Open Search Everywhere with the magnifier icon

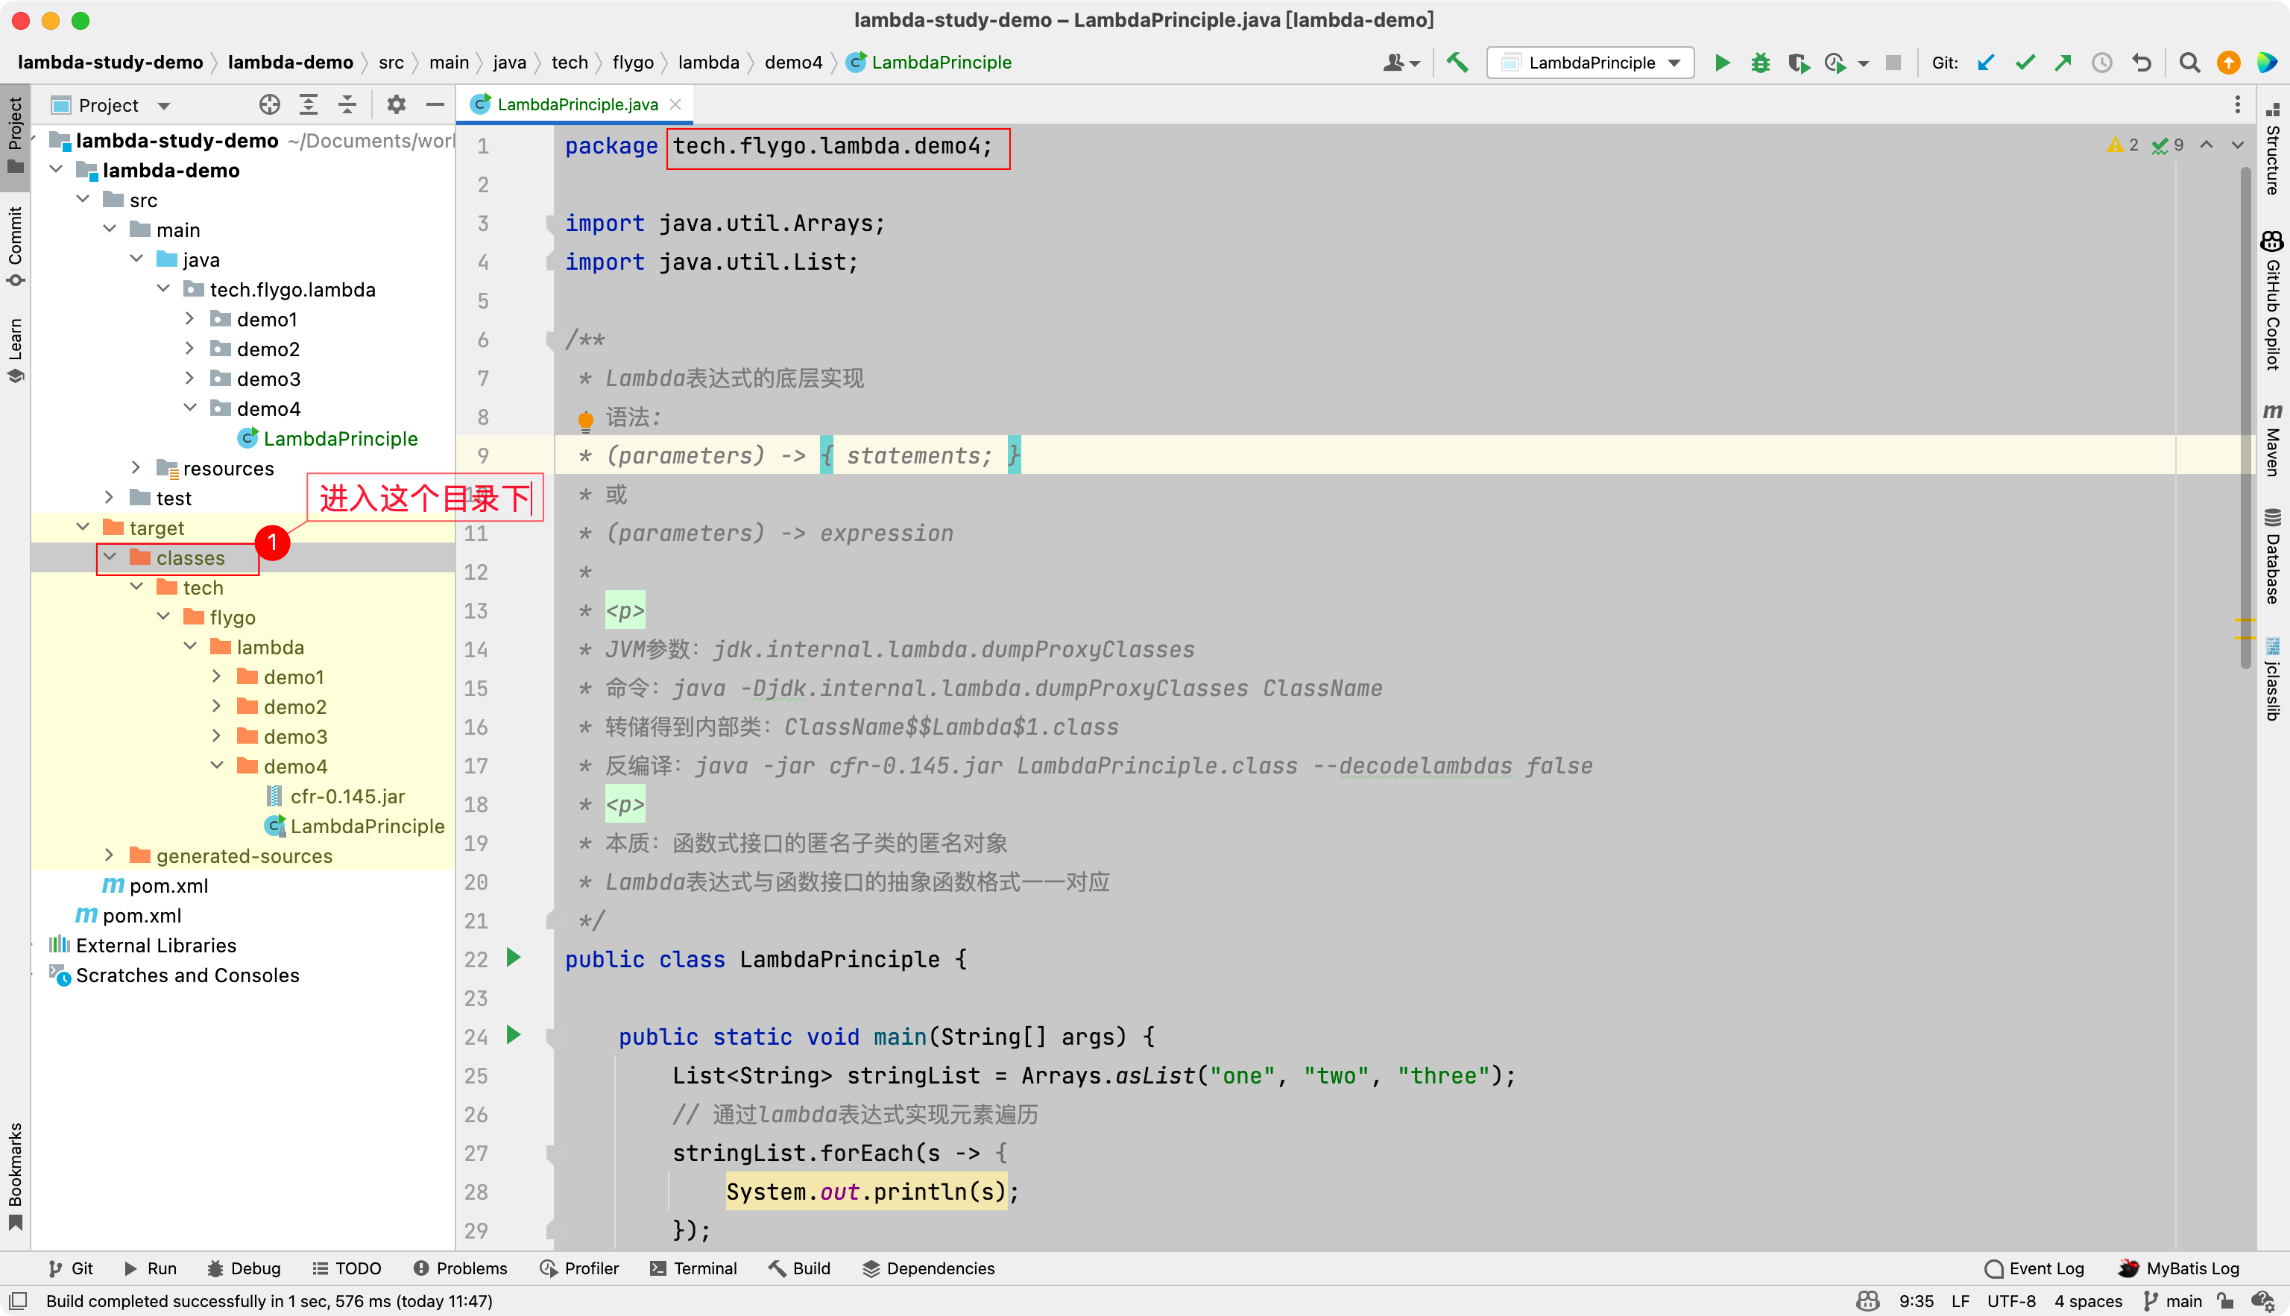click(2189, 63)
